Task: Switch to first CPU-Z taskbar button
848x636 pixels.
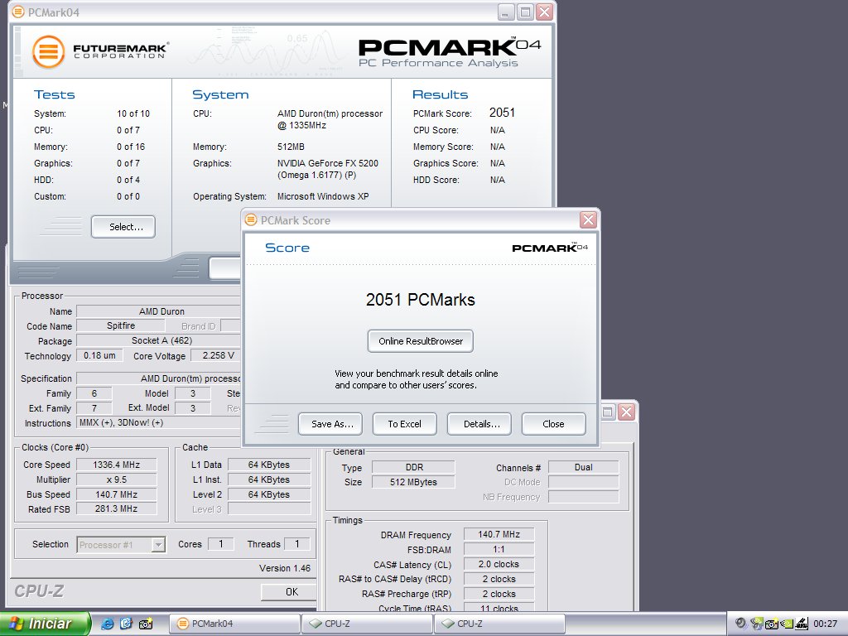Action: coord(368,624)
